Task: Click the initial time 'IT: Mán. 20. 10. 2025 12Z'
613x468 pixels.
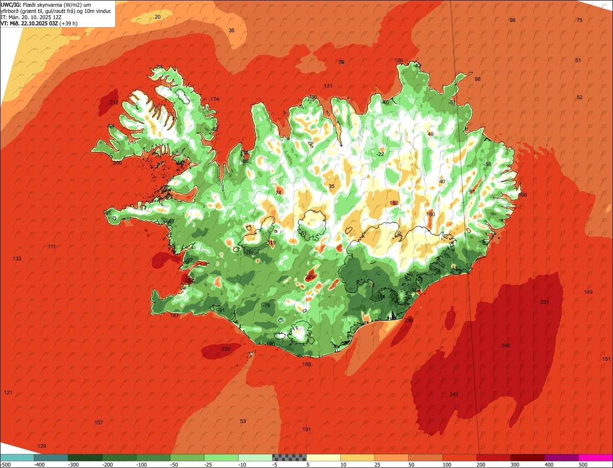Action: (31, 17)
